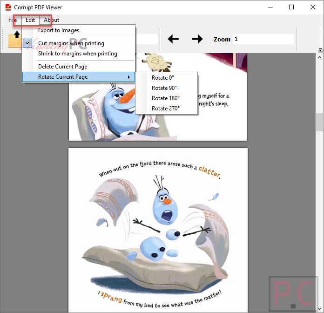Screen dimensions: 324x313
Task: Click the vertical scrollbar thumb
Action: pos(319,122)
